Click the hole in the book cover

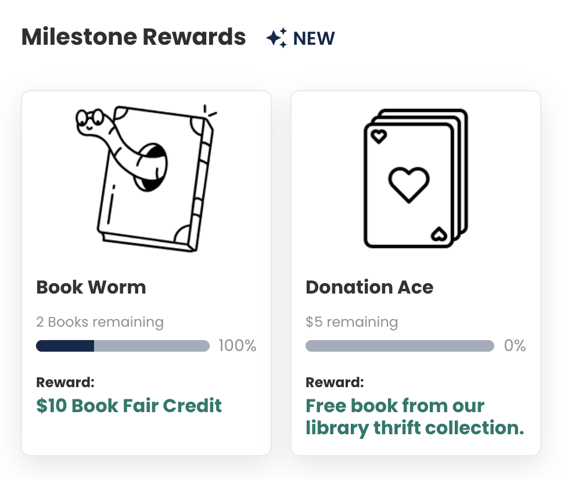pos(152,167)
